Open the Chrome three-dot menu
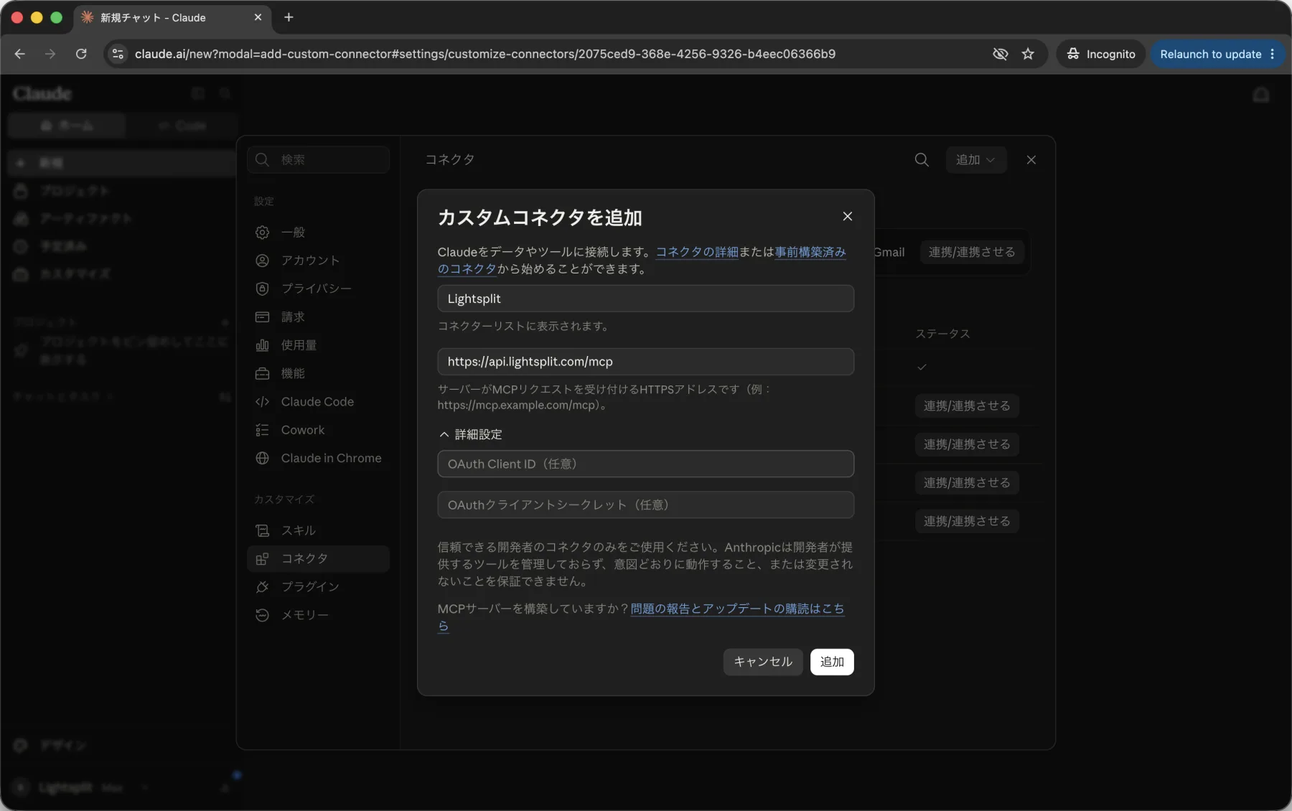Screen dimensions: 1292x811 [1273, 54]
